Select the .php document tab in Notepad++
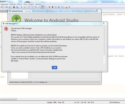This screenshot has height=104, width=125. (2, 11)
